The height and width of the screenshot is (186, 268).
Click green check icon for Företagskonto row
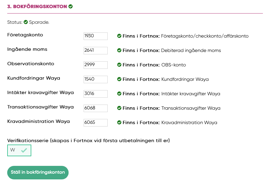[x=119, y=36]
